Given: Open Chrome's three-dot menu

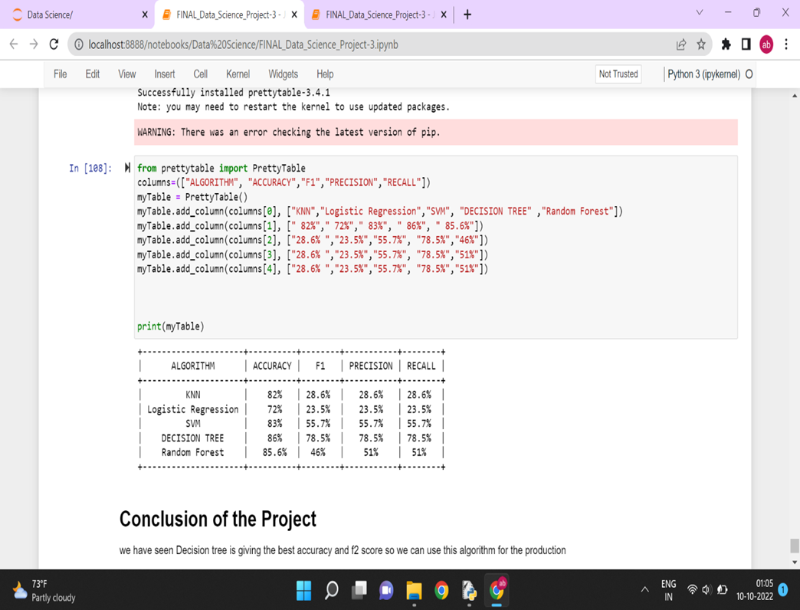Looking at the screenshot, I should coord(786,44).
